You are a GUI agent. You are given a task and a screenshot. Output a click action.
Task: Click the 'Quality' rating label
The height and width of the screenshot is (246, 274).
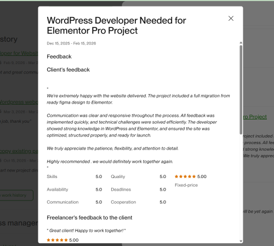[118, 176]
